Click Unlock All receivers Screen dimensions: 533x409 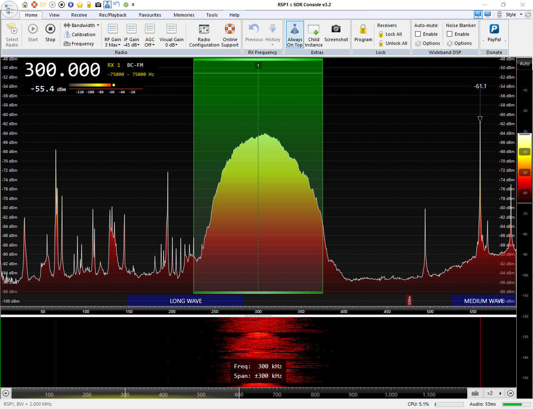[393, 43]
